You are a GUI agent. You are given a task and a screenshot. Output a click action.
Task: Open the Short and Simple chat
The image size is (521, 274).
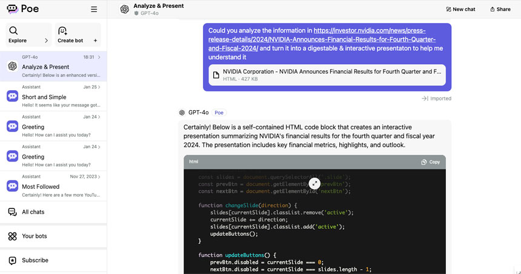(53, 96)
